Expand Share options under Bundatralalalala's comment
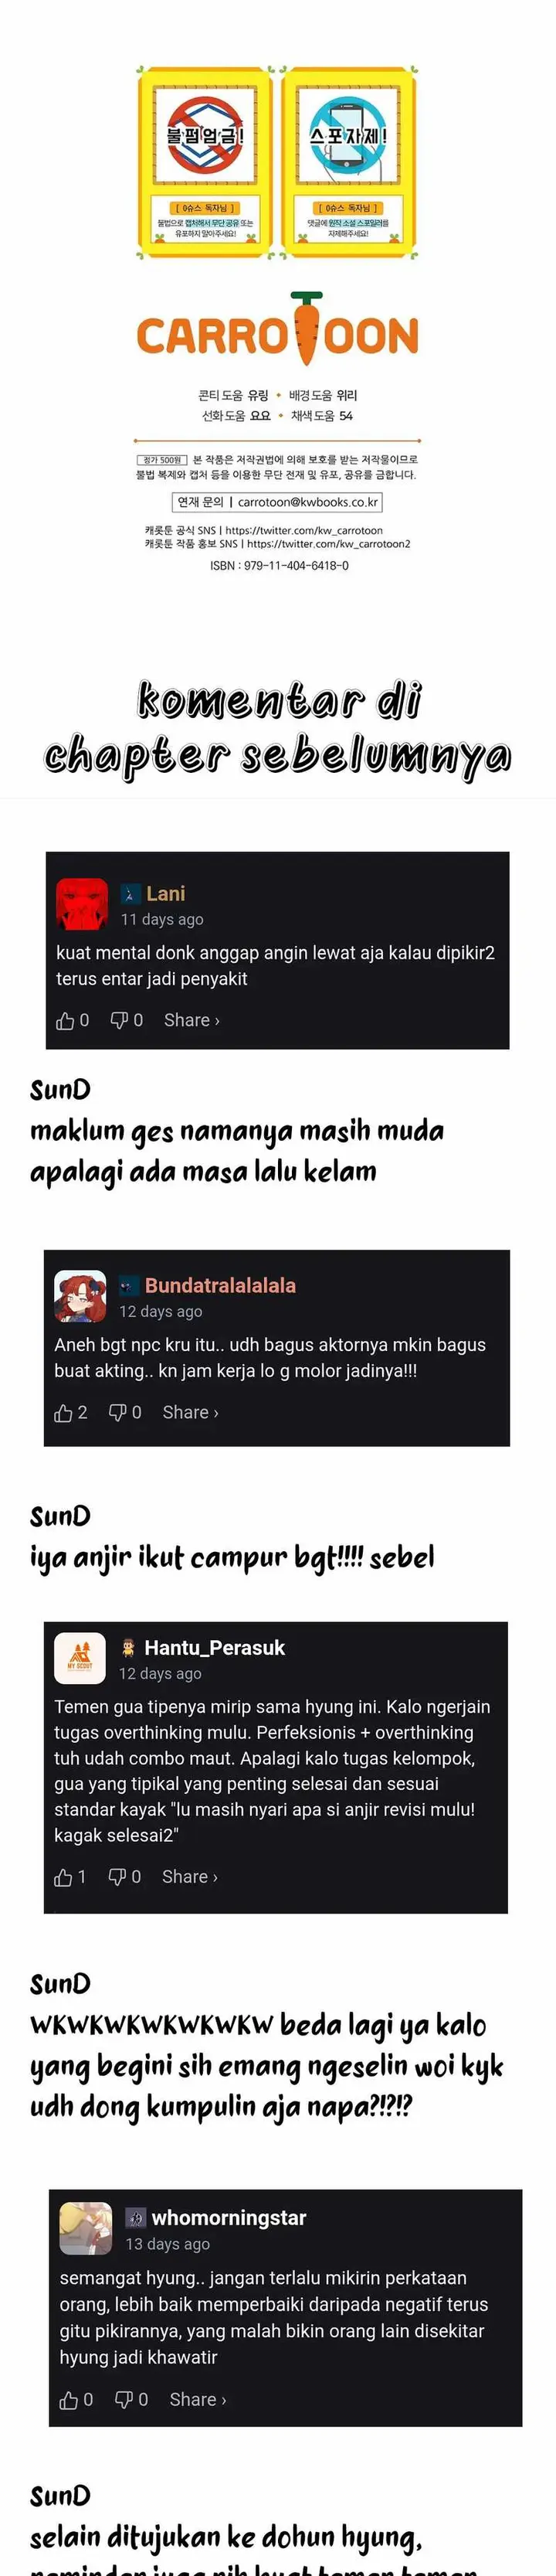 click(190, 1412)
